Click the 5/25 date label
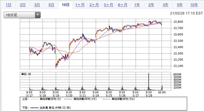Image resolution: width=204 pixels, height=111 pixels. tap(109, 95)
